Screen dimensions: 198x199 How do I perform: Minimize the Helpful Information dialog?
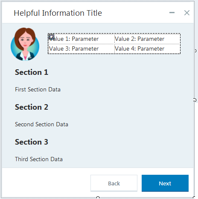click(172, 13)
